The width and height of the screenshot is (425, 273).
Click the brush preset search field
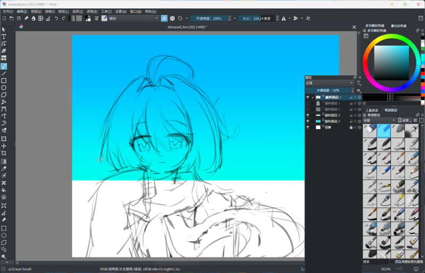pos(375,262)
